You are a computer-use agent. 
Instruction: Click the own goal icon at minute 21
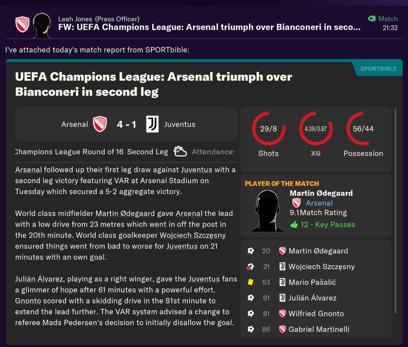click(x=250, y=267)
